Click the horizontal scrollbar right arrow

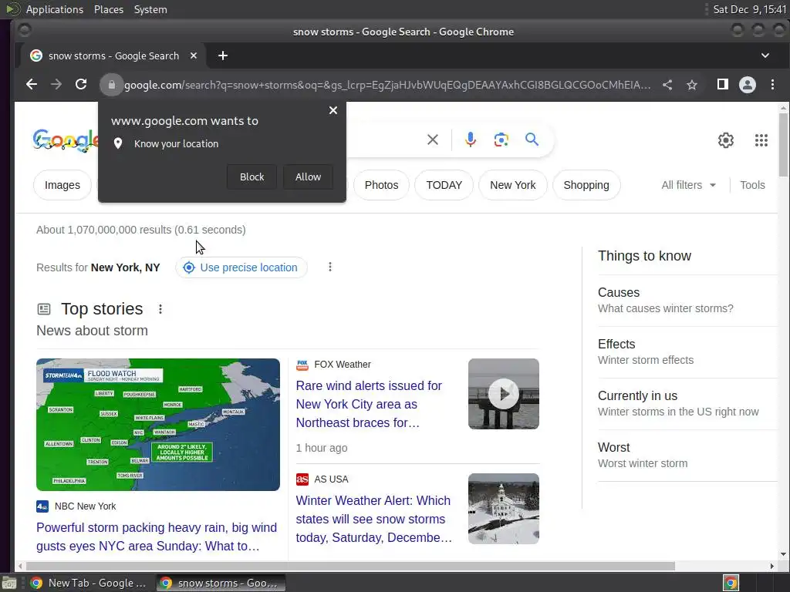pyautogui.click(x=771, y=567)
